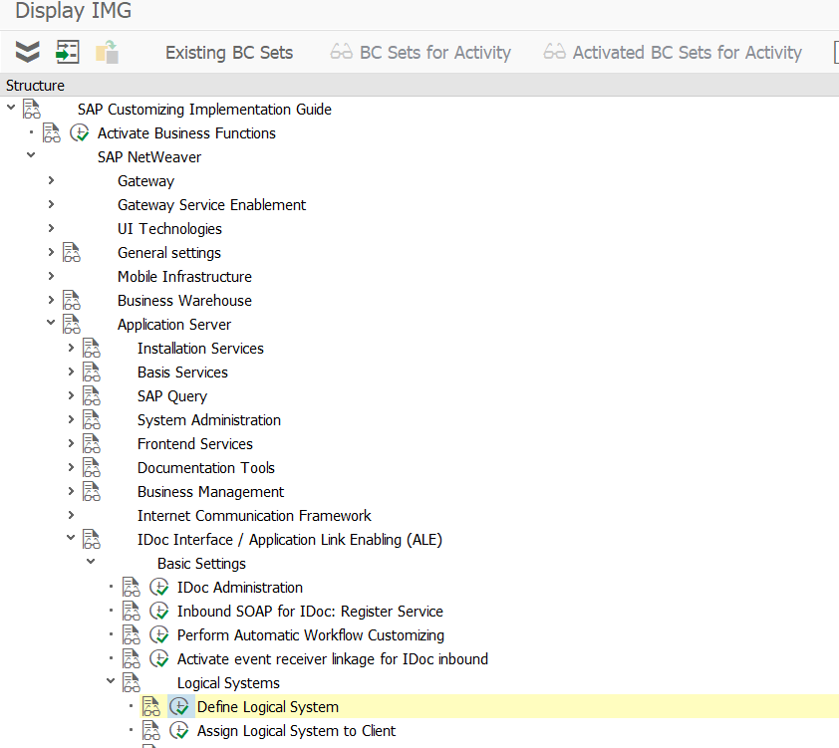This screenshot has width=839, height=748.
Task: Open documentation for Perform Automatic Workflow Customizing
Action: [132, 634]
